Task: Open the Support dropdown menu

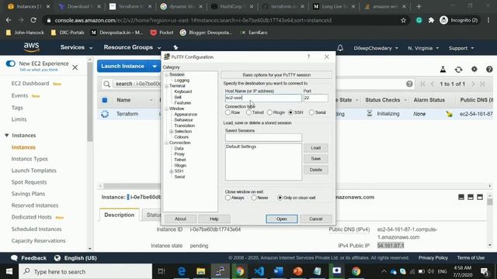Action: click(x=461, y=48)
